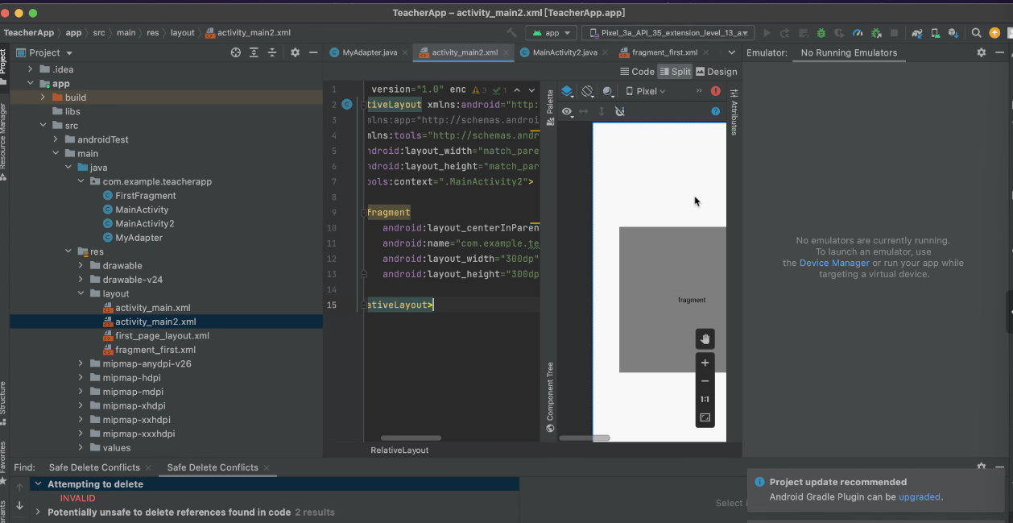
Task: Click Select Opened File target icon
Action: 236,52
